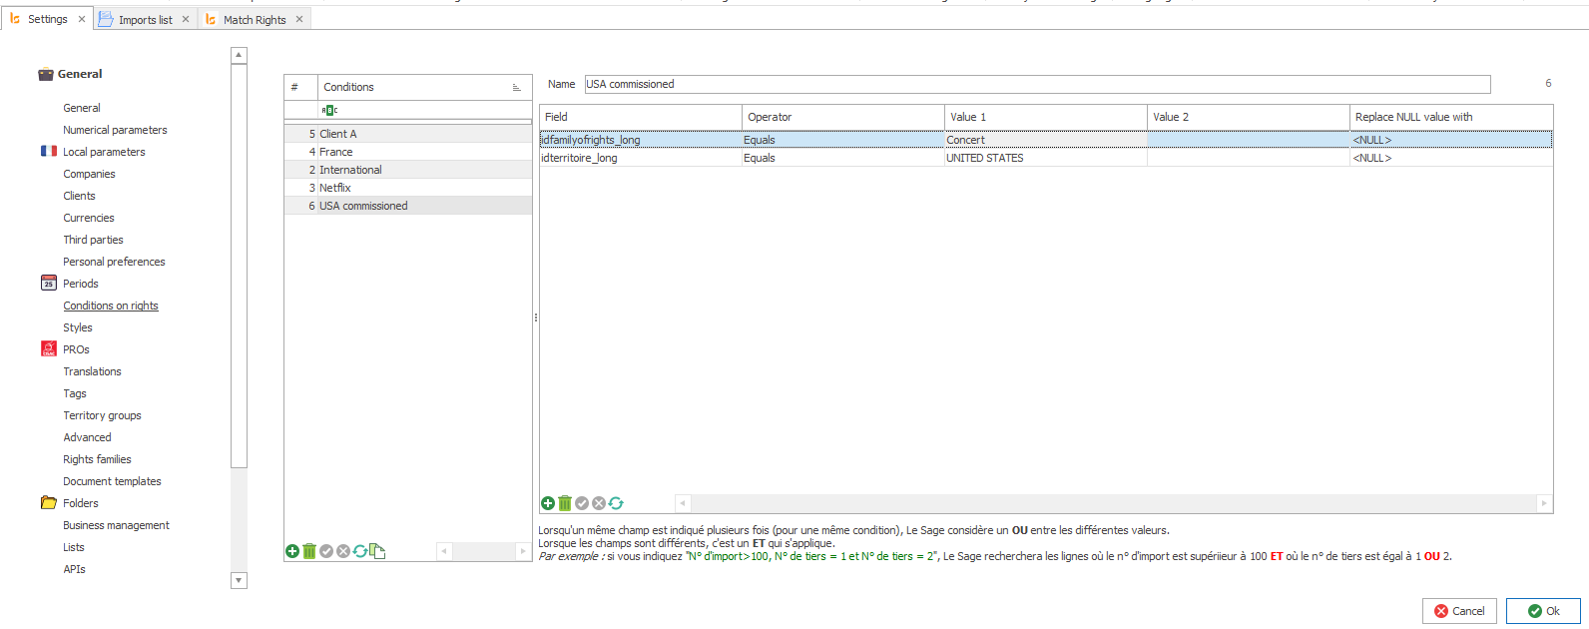Delete the selected criteria row with the trash icon
Viewport: 1589px width, 629px height.
pos(565,503)
